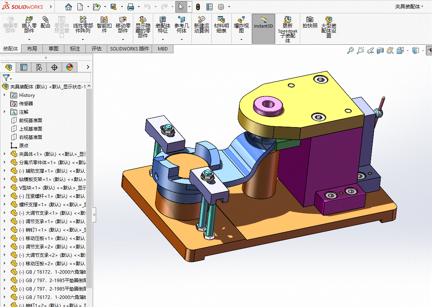Click Show Hidden Components (显示隐藏的零部件)
Viewport: 432px width, 307px height.
point(143,28)
